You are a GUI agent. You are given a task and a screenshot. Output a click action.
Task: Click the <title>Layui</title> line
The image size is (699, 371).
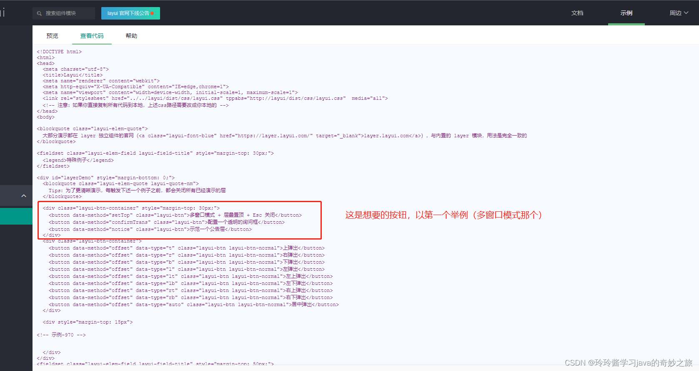(73, 75)
